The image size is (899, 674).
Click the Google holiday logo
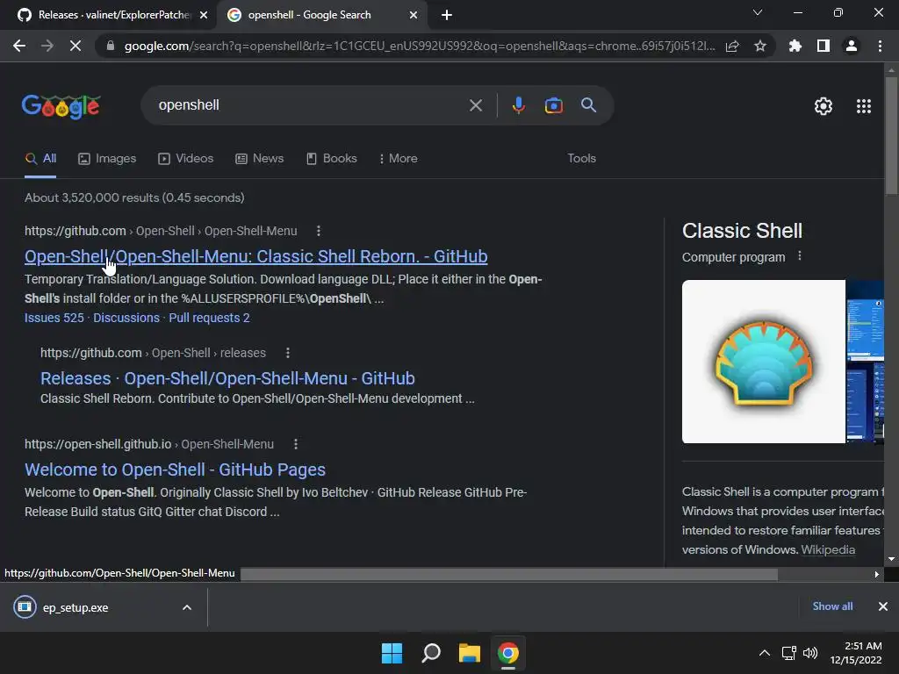[61, 106]
